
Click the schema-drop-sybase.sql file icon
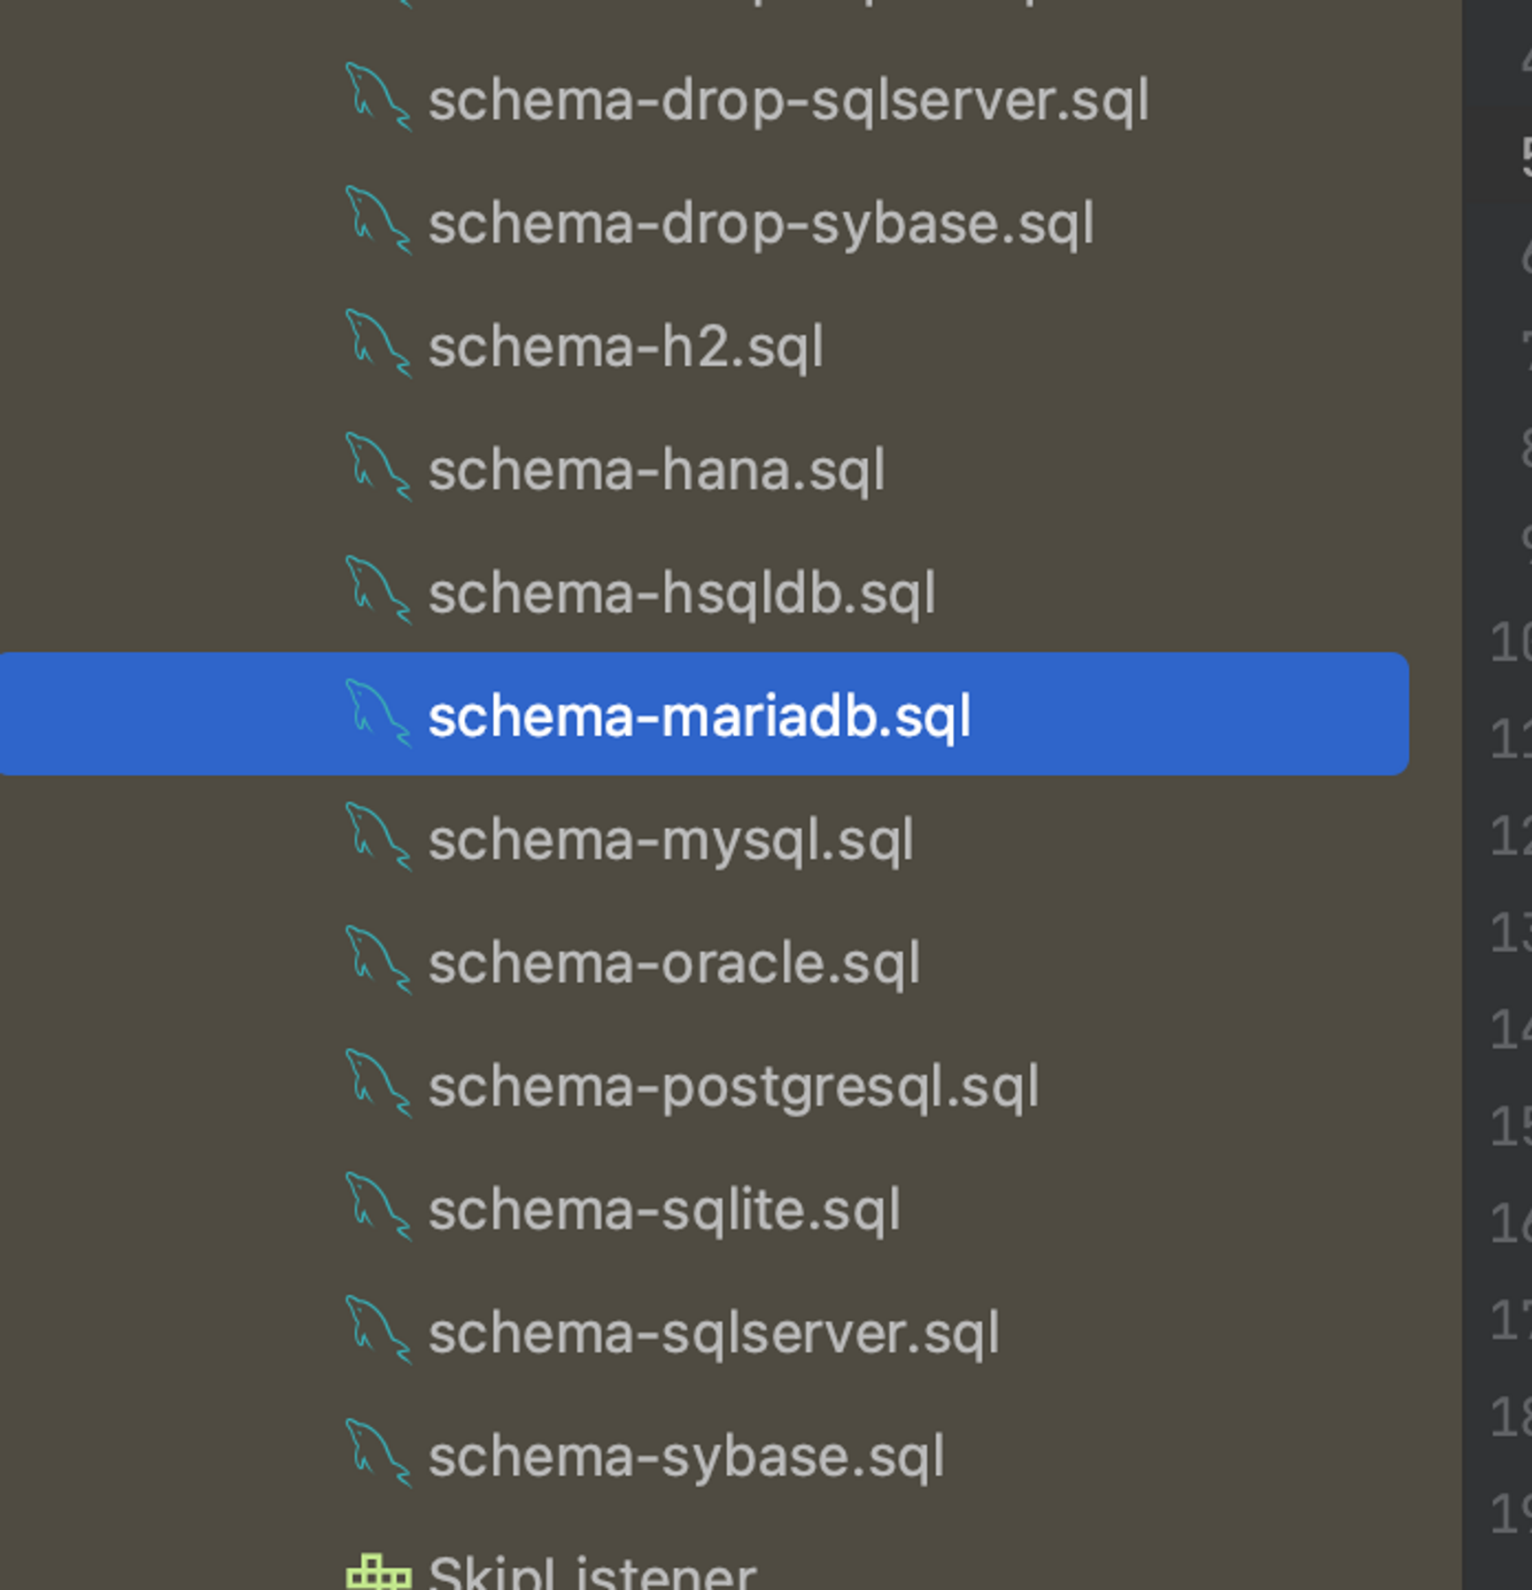tap(378, 221)
